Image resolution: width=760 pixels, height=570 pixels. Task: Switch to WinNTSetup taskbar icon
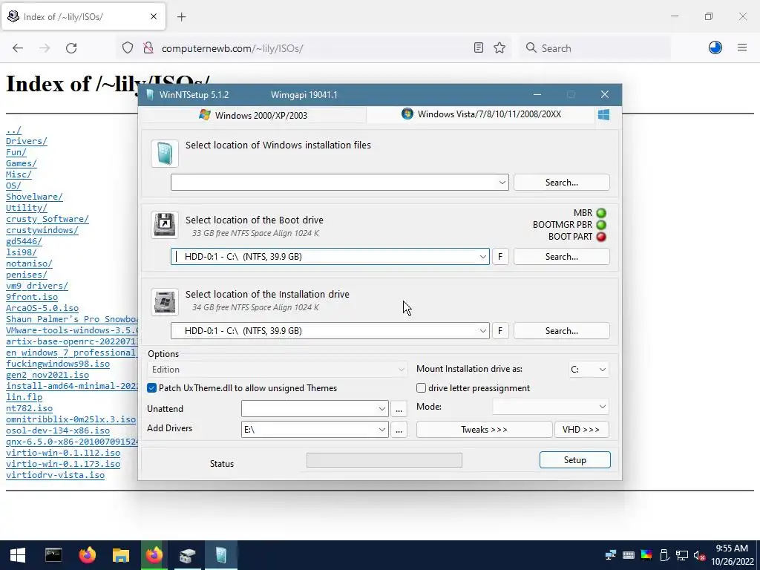221,555
